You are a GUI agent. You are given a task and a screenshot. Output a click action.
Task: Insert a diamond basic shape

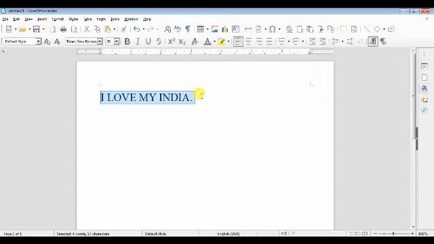(377, 29)
